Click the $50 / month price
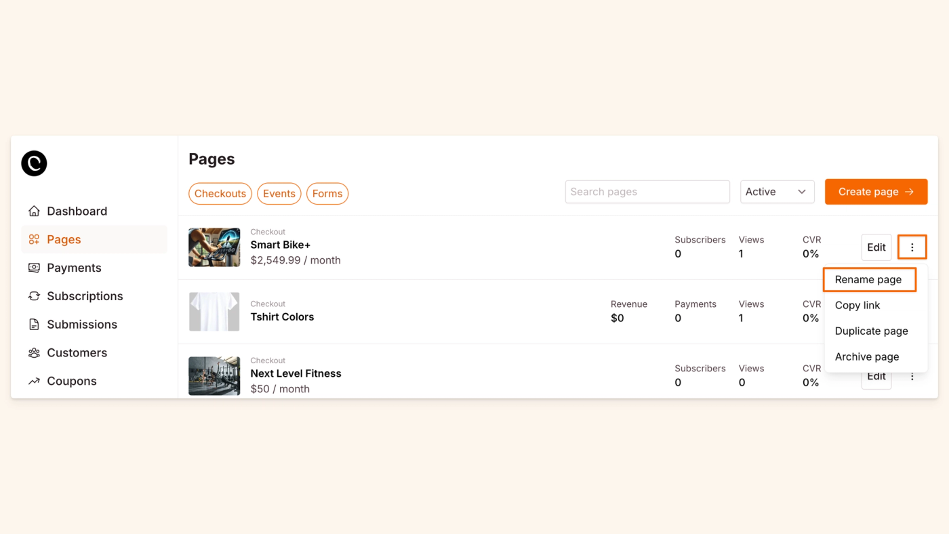949x534 pixels. coord(280,389)
